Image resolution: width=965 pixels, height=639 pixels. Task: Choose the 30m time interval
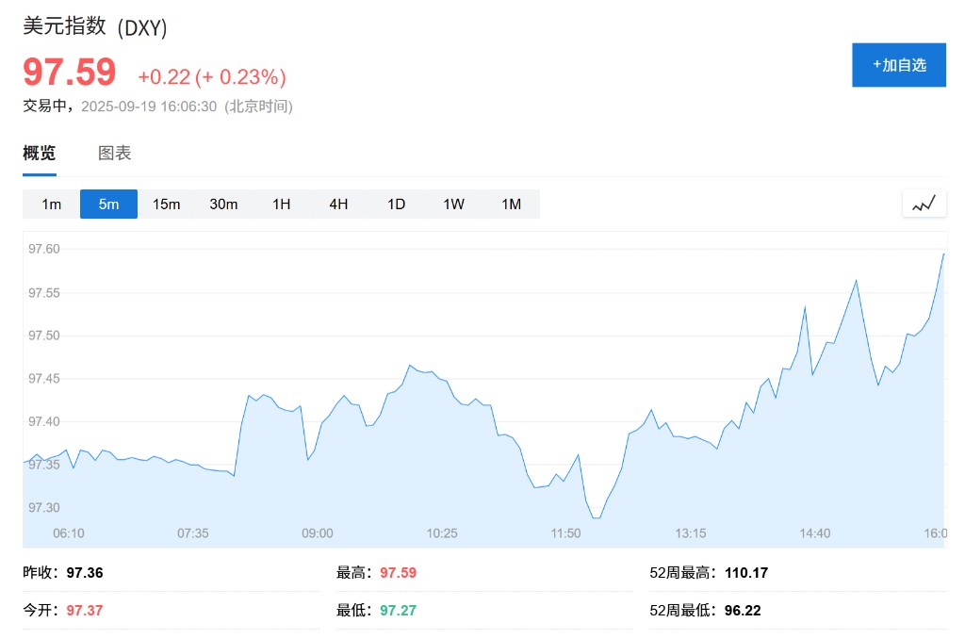pos(223,205)
